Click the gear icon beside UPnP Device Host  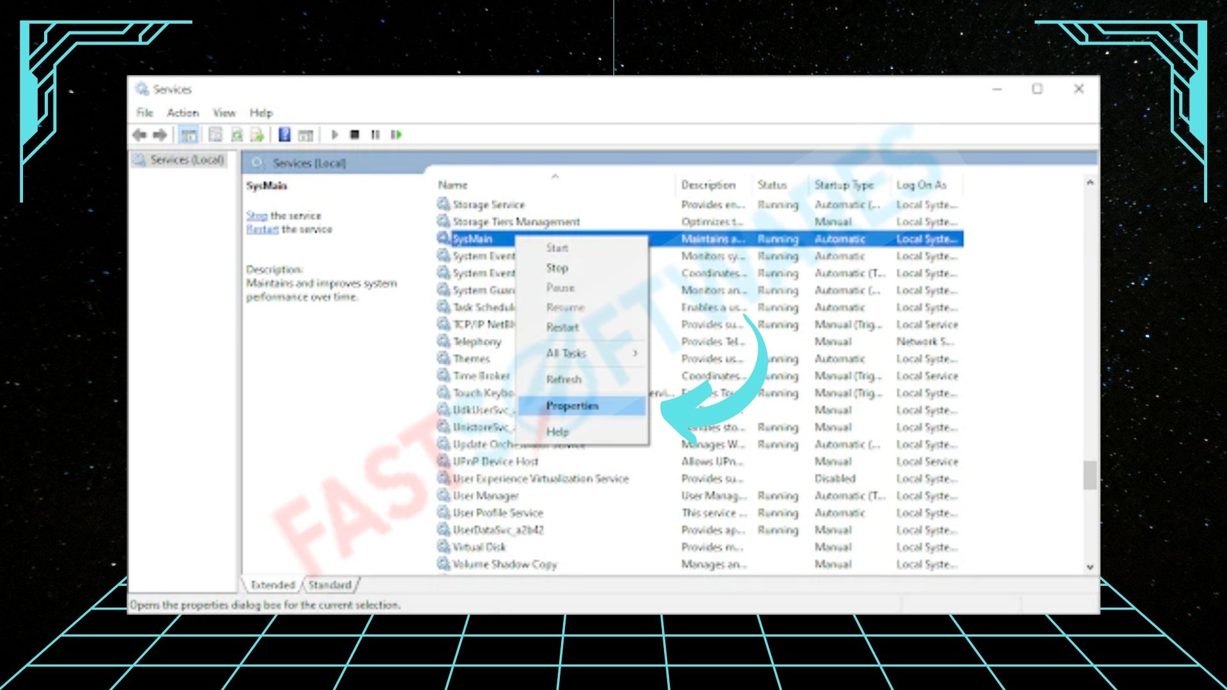tap(444, 461)
